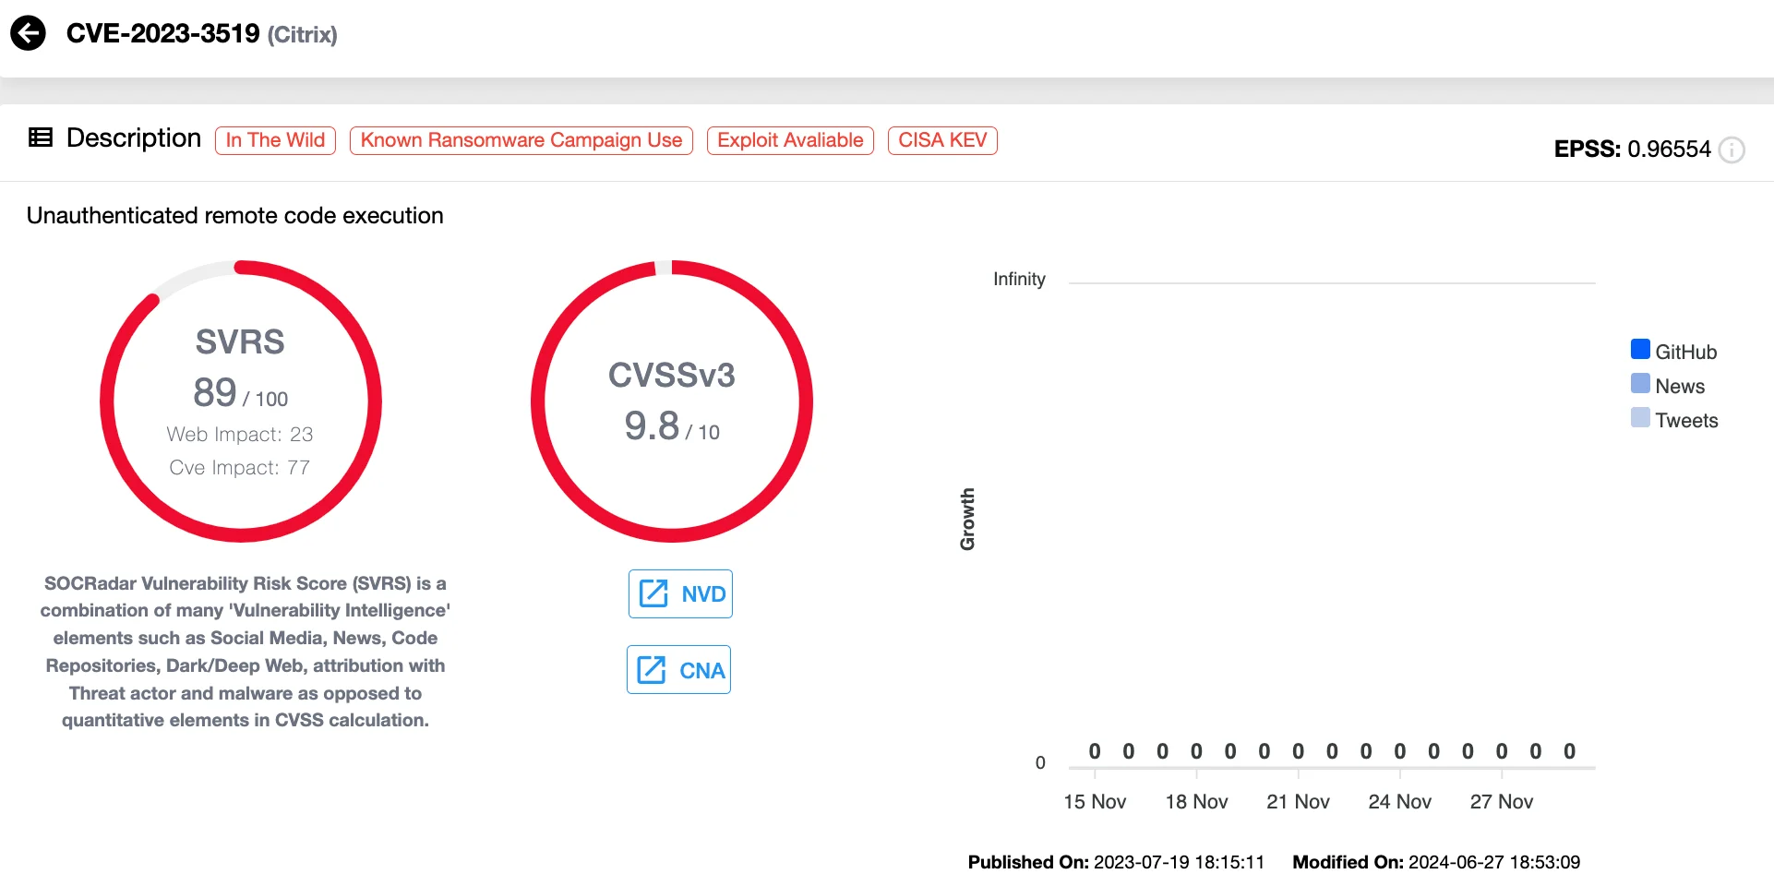1774x886 pixels.
Task: Click the CVE-2023-3519 title
Action: click(163, 33)
